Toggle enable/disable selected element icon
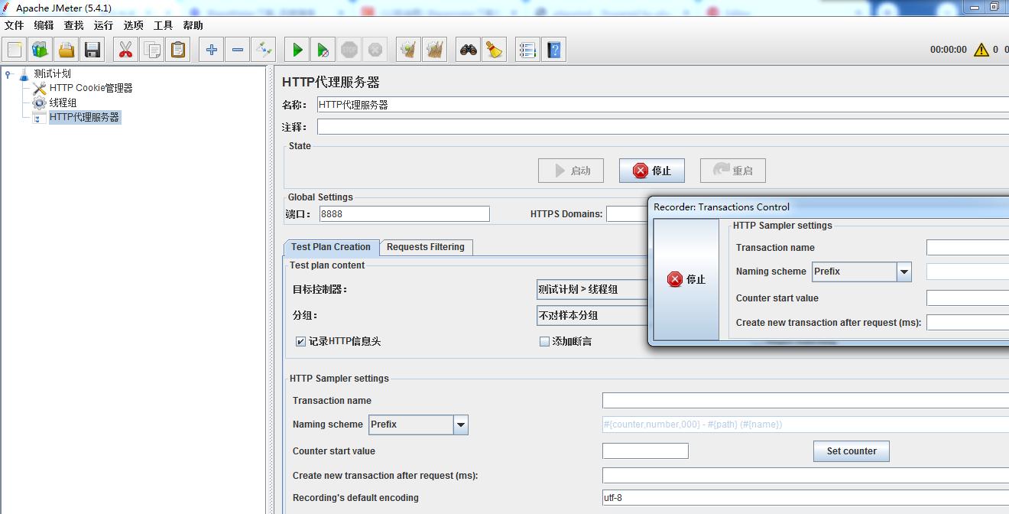Image resolution: width=1009 pixels, height=514 pixels. 264,50
